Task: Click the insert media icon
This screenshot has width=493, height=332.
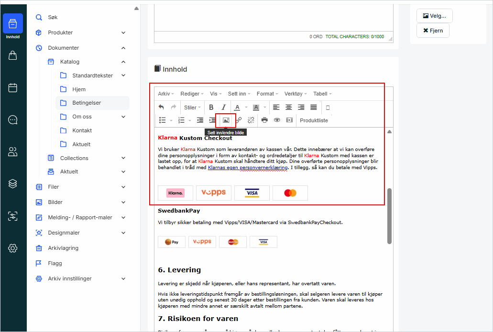Action: (x=289, y=120)
